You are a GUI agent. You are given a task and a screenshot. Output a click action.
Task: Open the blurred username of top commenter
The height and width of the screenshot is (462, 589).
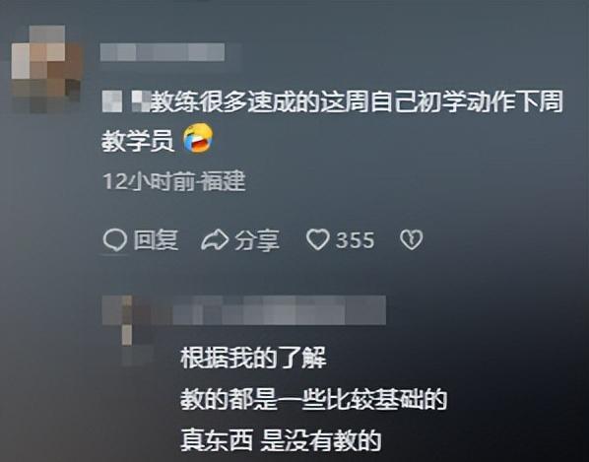tap(163, 52)
